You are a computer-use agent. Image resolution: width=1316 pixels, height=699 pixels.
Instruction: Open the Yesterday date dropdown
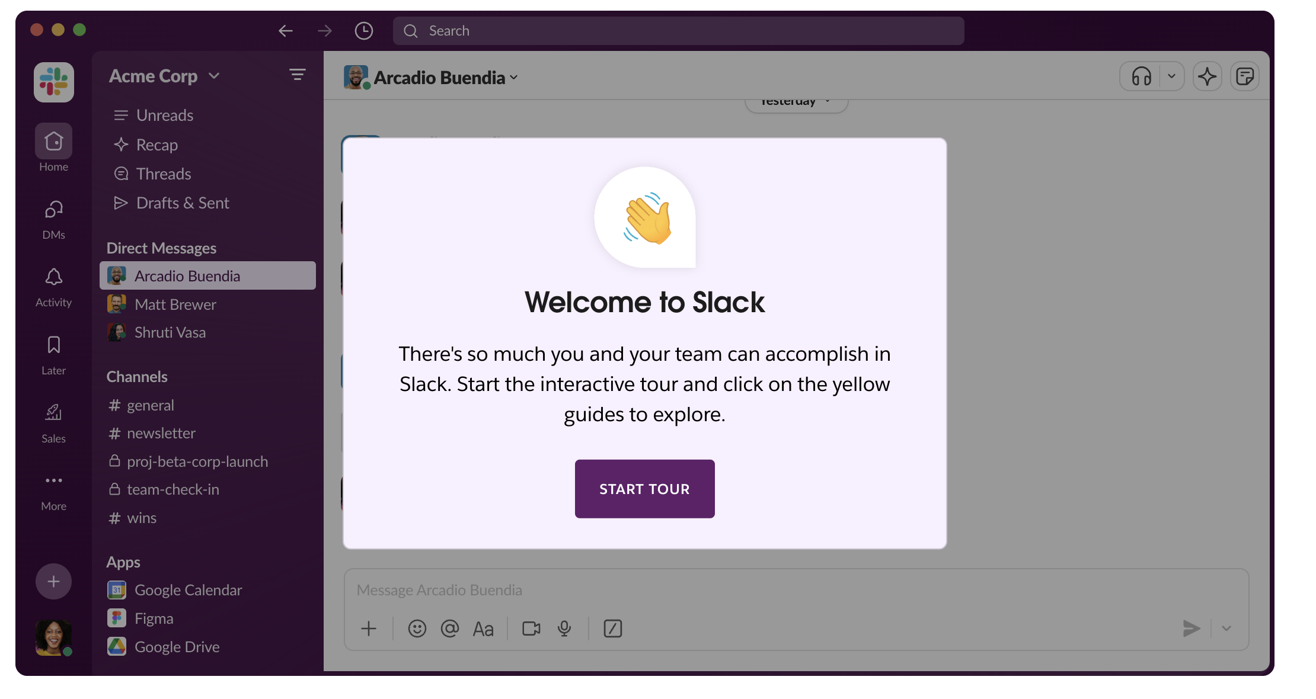pos(796,103)
